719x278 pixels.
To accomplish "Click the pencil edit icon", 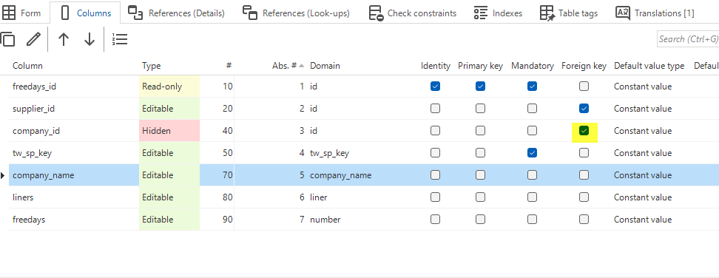I will 33,39.
